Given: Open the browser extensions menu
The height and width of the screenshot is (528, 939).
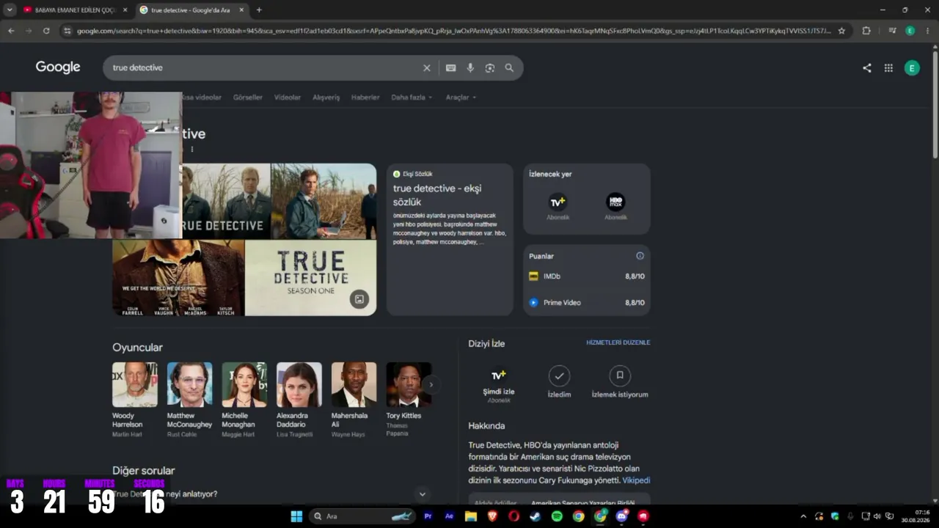Looking at the screenshot, I should pos(866,31).
